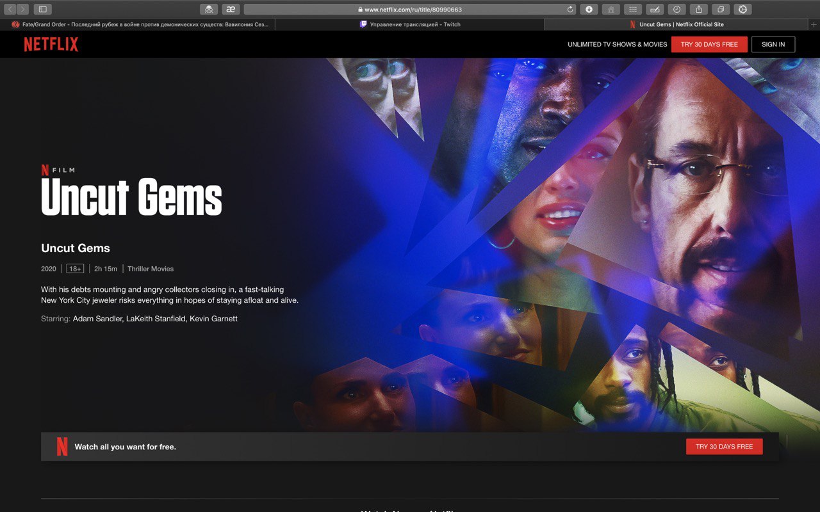The image size is (820, 512).
Task: Go forward with Safari's forward arrow
Action: point(23,9)
